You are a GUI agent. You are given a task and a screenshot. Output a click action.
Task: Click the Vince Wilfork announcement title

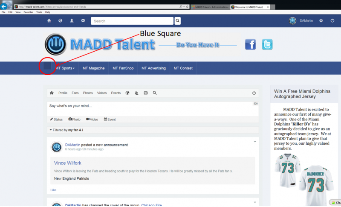pyautogui.click(x=68, y=163)
